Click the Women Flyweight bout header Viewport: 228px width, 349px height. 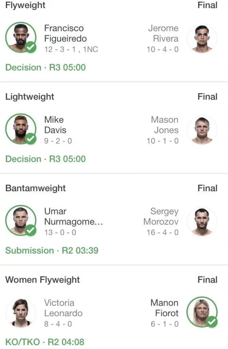pyautogui.click(x=43, y=280)
